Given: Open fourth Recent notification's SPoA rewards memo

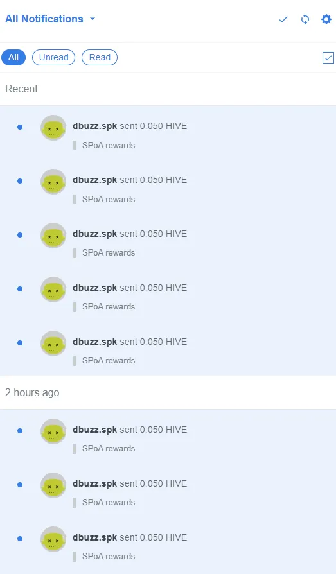Looking at the screenshot, I should 109,306.
